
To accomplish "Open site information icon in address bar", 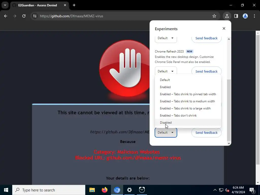I will (35, 16).
